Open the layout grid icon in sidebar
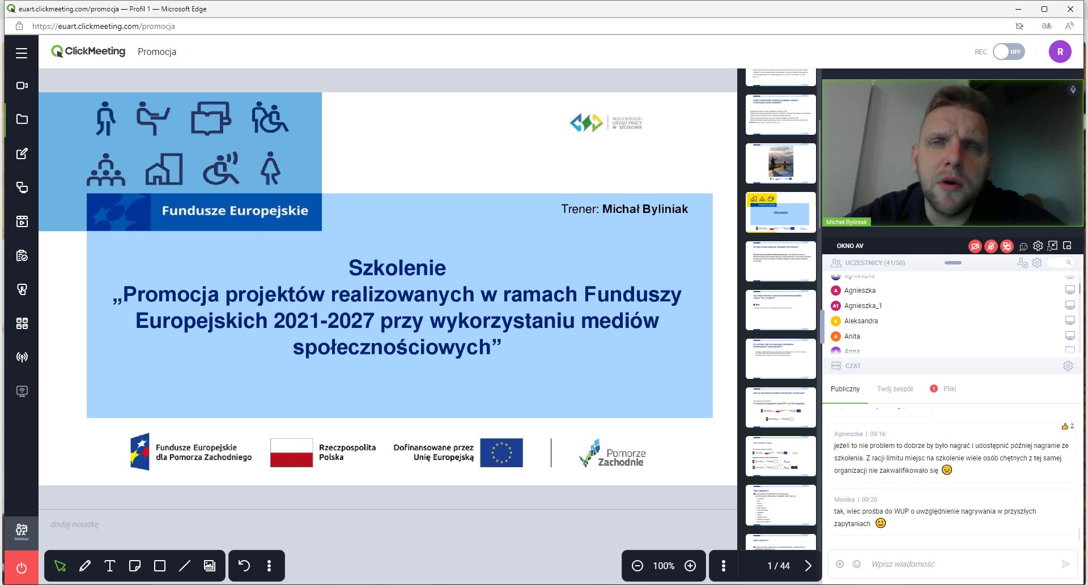Screen dimensions: 1088x585 tap(22, 323)
